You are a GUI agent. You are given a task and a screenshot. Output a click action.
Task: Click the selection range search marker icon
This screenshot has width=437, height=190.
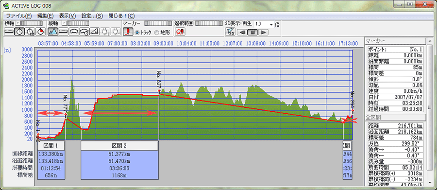[x=180, y=32]
